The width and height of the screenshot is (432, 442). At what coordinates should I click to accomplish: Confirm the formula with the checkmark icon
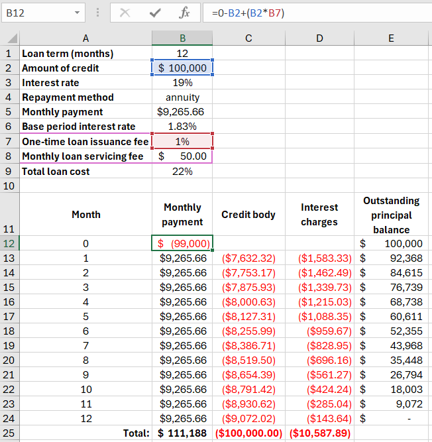point(155,13)
